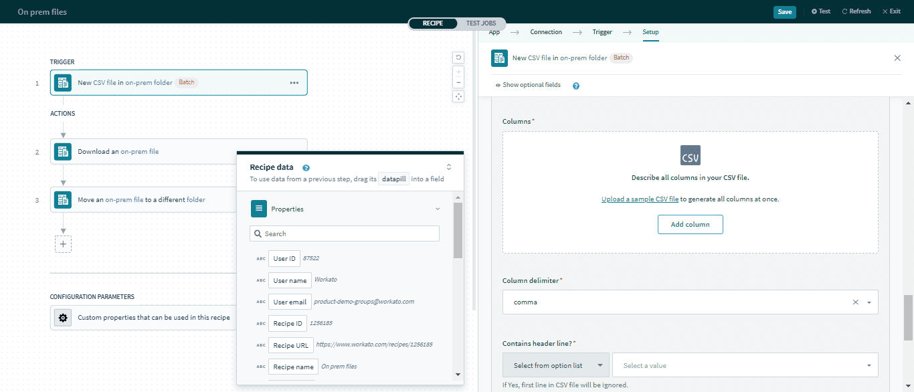The height and width of the screenshot is (392, 914).
Task: Open options menu on the trigger step
Action: pyautogui.click(x=294, y=82)
